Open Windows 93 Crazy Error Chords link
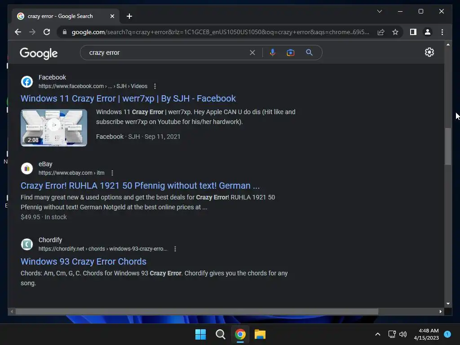Viewport: 460px width, 345px height. [84, 262]
